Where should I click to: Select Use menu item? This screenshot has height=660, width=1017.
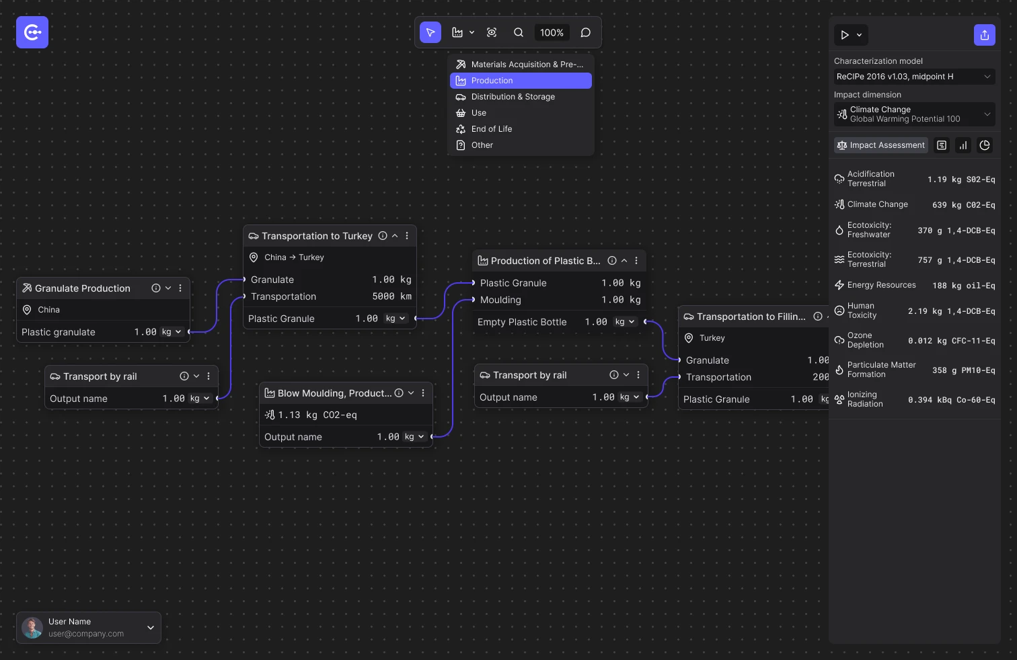pyautogui.click(x=521, y=113)
